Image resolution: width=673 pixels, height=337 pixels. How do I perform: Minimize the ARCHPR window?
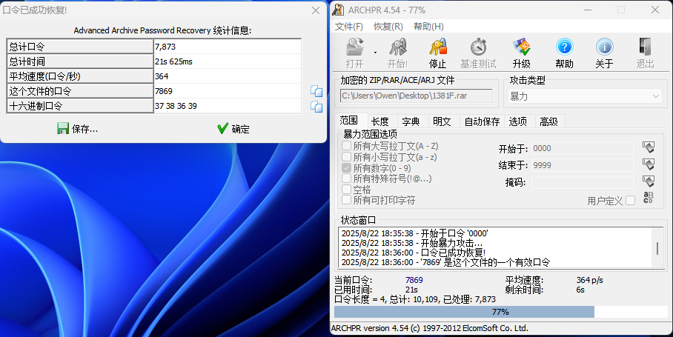[x=588, y=10]
